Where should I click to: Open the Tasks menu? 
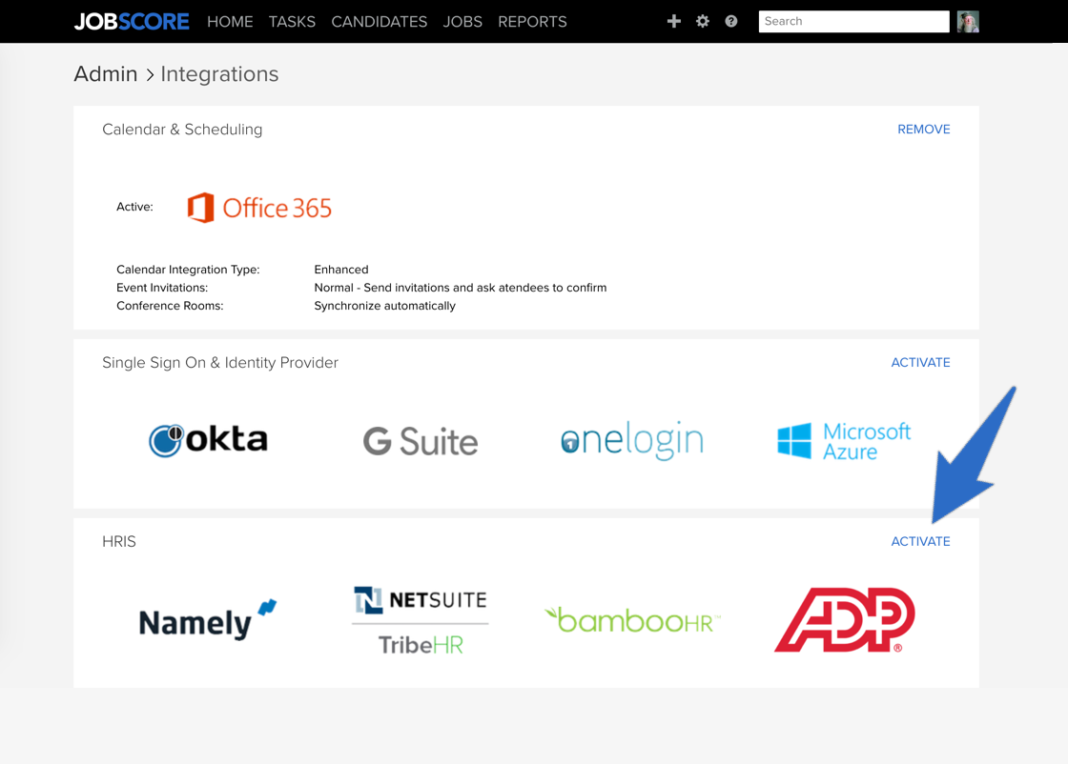[x=292, y=22]
